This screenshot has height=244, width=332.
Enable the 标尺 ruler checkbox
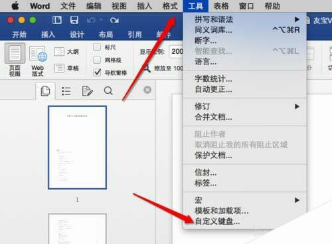97,47
